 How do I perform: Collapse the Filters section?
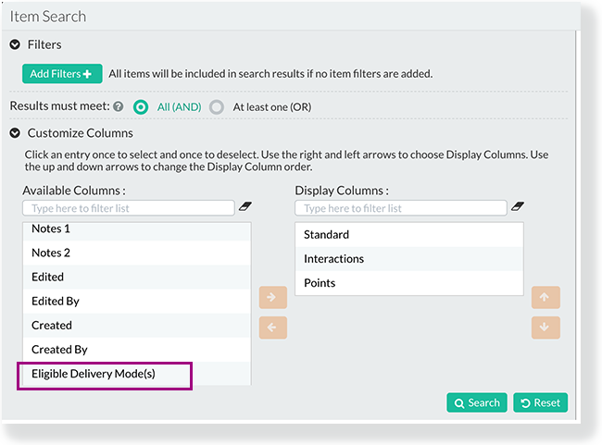(x=15, y=45)
